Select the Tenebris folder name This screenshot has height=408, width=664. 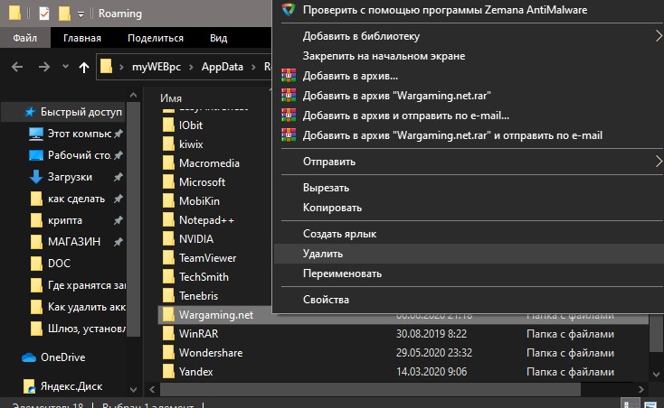198,296
